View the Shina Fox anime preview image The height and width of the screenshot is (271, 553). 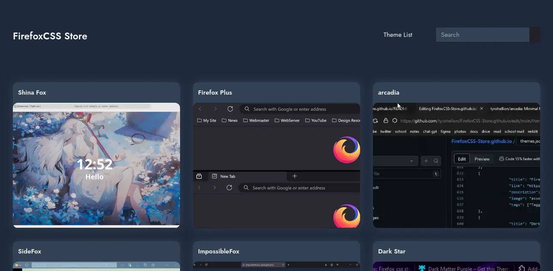(x=96, y=165)
